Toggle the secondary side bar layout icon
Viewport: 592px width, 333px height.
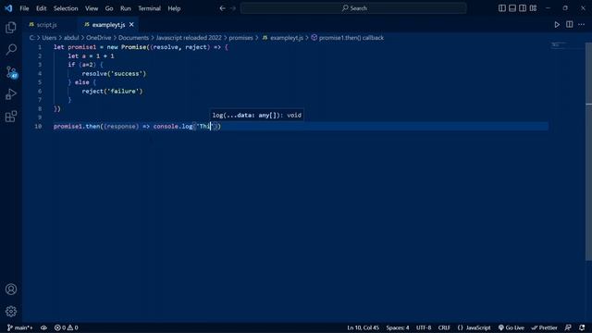523,8
